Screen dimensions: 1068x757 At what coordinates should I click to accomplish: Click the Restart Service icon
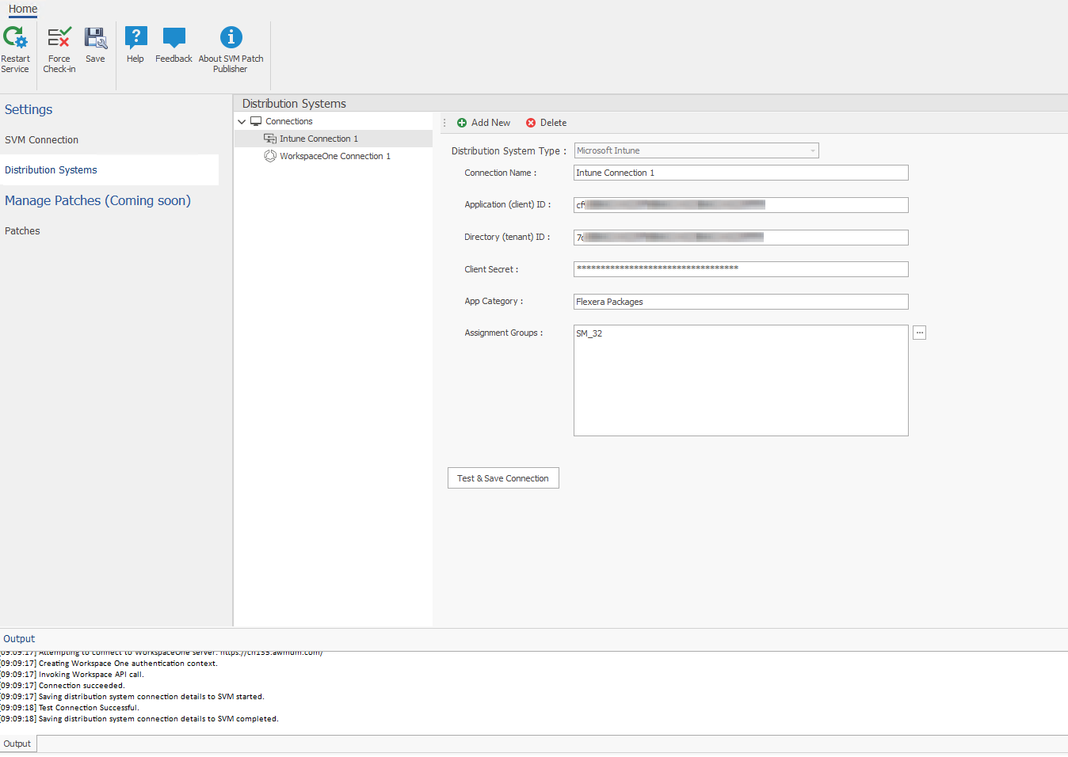(x=15, y=37)
